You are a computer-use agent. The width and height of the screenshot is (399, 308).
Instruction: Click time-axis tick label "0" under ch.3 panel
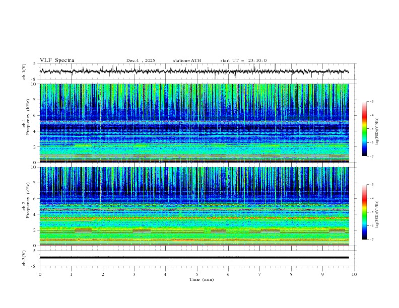click(40, 274)
